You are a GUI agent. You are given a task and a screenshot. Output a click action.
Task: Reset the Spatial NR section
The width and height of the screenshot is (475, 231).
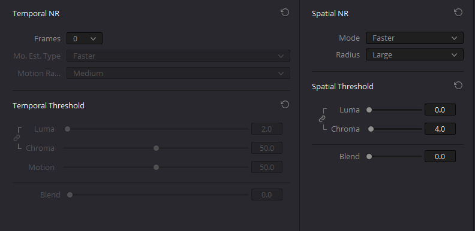[x=458, y=13]
